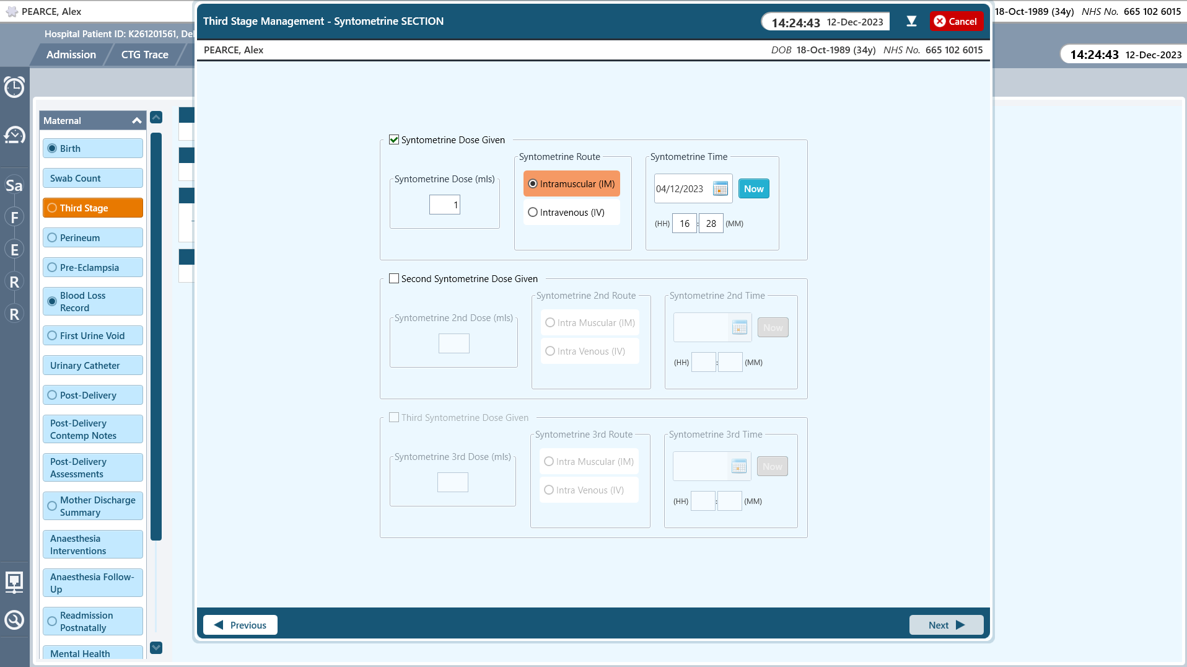The width and height of the screenshot is (1187, 667).
Task: Select Perineum menu item
Action: click(93, 238)
